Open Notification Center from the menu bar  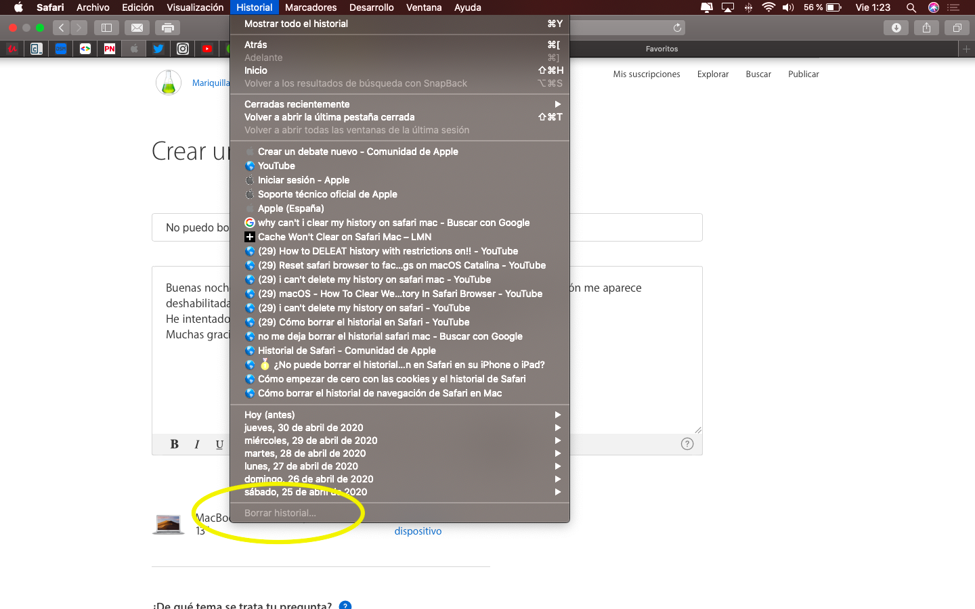click(954, 7)
